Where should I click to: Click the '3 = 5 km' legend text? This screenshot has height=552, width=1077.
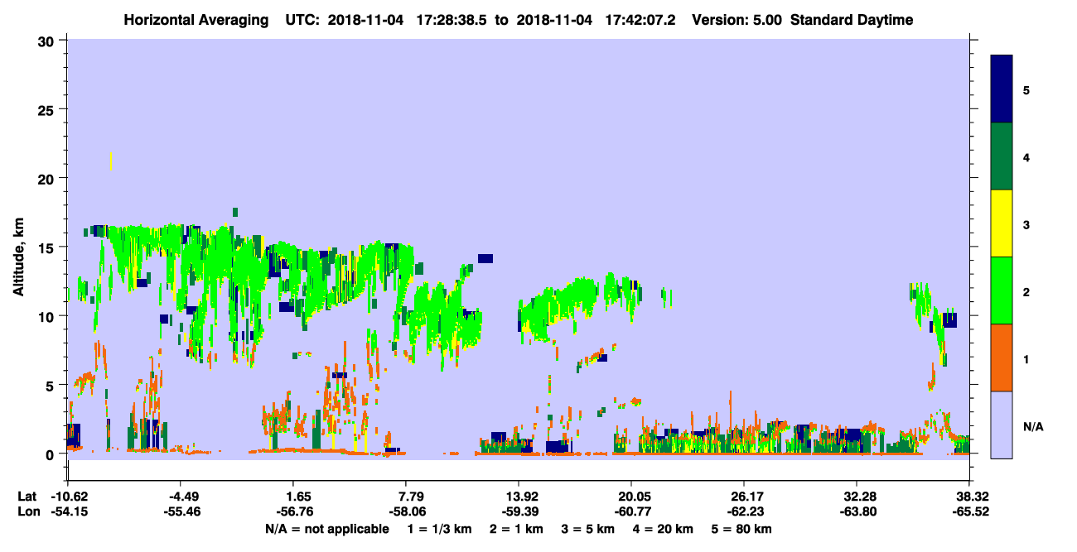click(587, 529)
